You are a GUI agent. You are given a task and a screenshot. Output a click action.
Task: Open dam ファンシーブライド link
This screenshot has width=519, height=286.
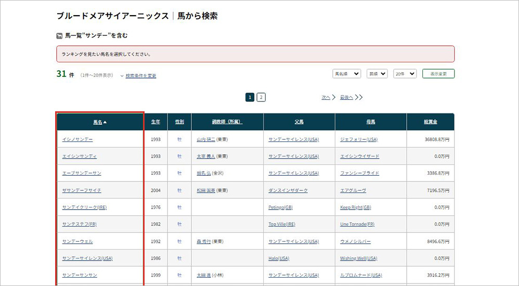click(360, 173)
